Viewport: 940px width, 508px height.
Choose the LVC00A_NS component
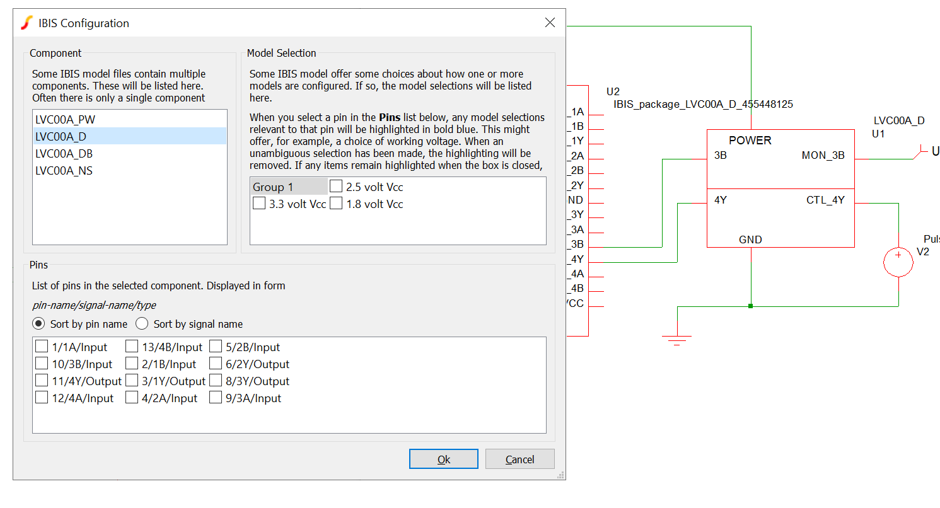click(64, 171)
